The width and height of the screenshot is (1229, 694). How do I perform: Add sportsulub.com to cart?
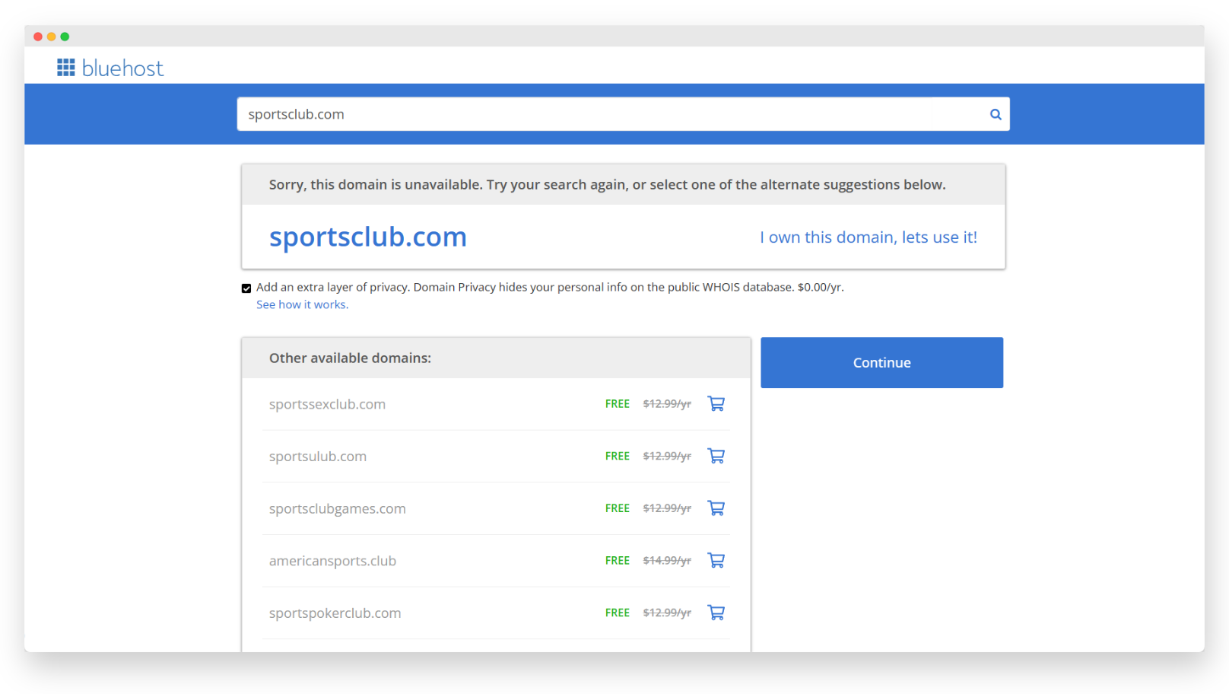[716, 456]
